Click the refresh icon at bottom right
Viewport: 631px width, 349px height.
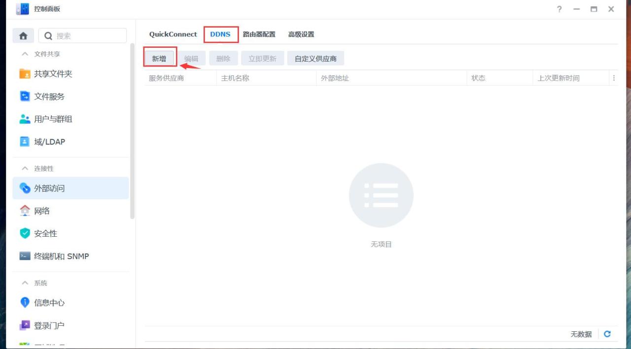pyautogui.click(x=607, y=334)
